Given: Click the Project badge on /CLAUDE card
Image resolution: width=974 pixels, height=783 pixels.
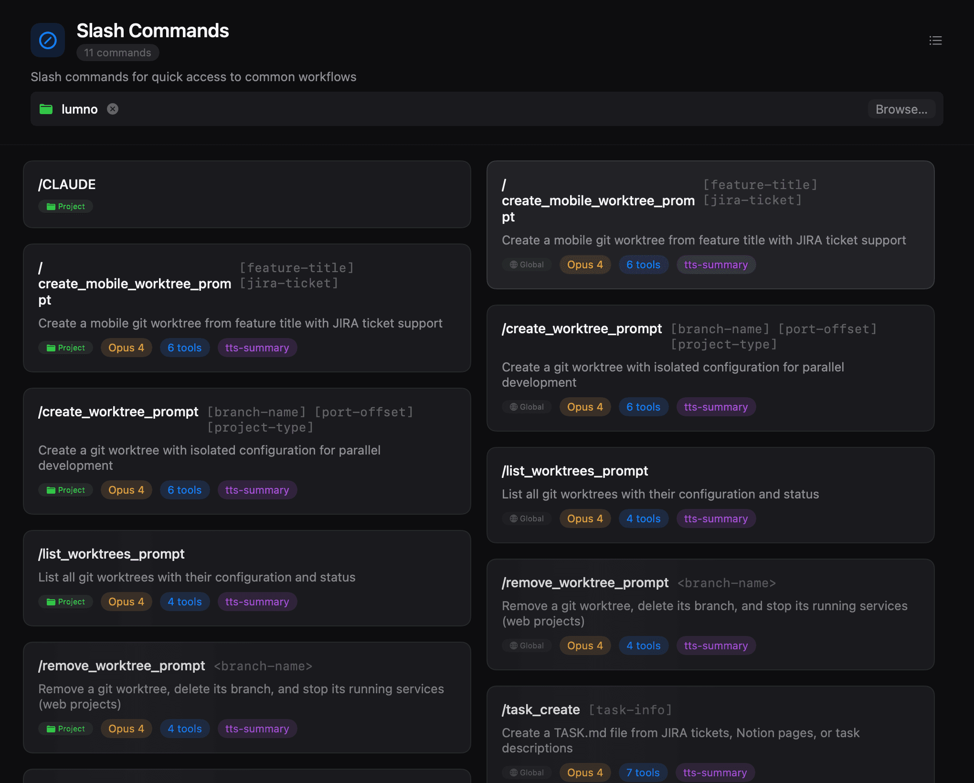Looking at the screenshot, I should point(66,206).
